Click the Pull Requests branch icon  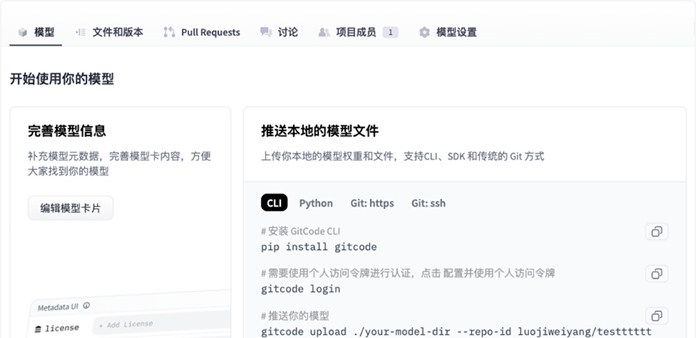point(169,32)
